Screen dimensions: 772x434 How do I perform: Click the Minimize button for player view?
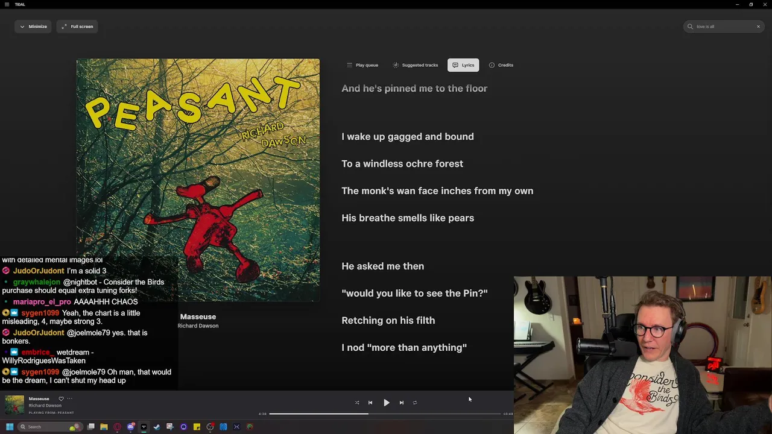coord(33,27)
